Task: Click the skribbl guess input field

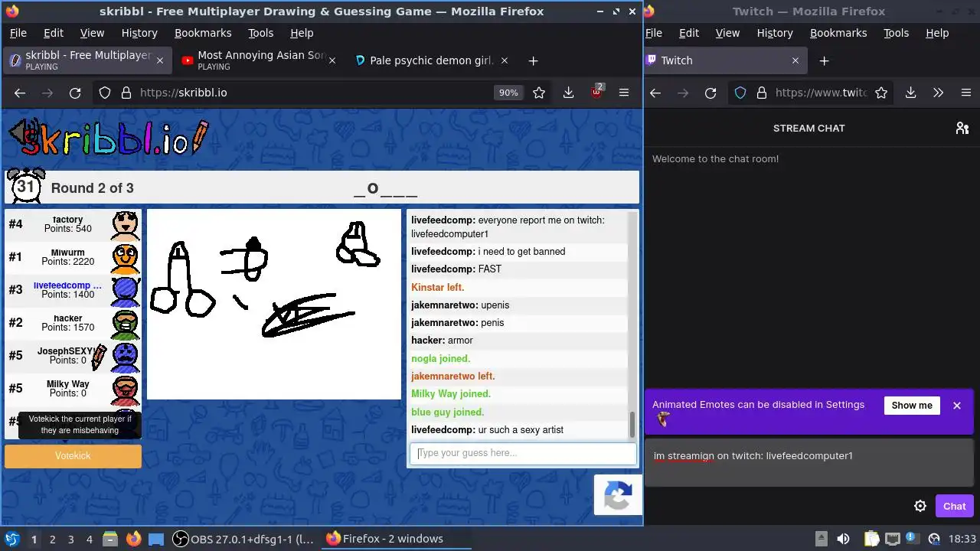Action: pyautogui.click(x=523, y=453)
